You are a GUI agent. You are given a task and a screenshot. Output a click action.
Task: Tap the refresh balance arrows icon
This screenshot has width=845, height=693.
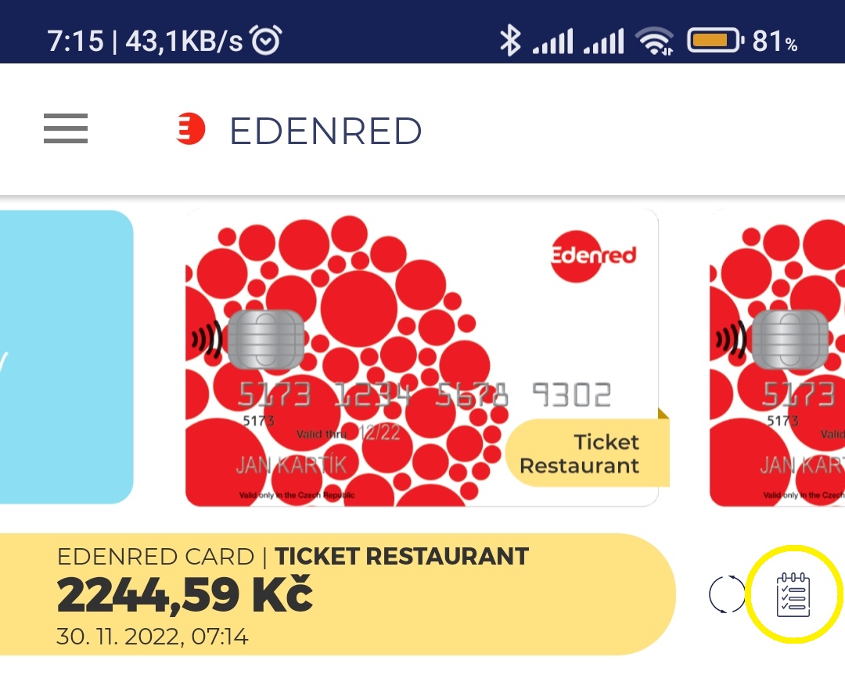tap(726, 594)
